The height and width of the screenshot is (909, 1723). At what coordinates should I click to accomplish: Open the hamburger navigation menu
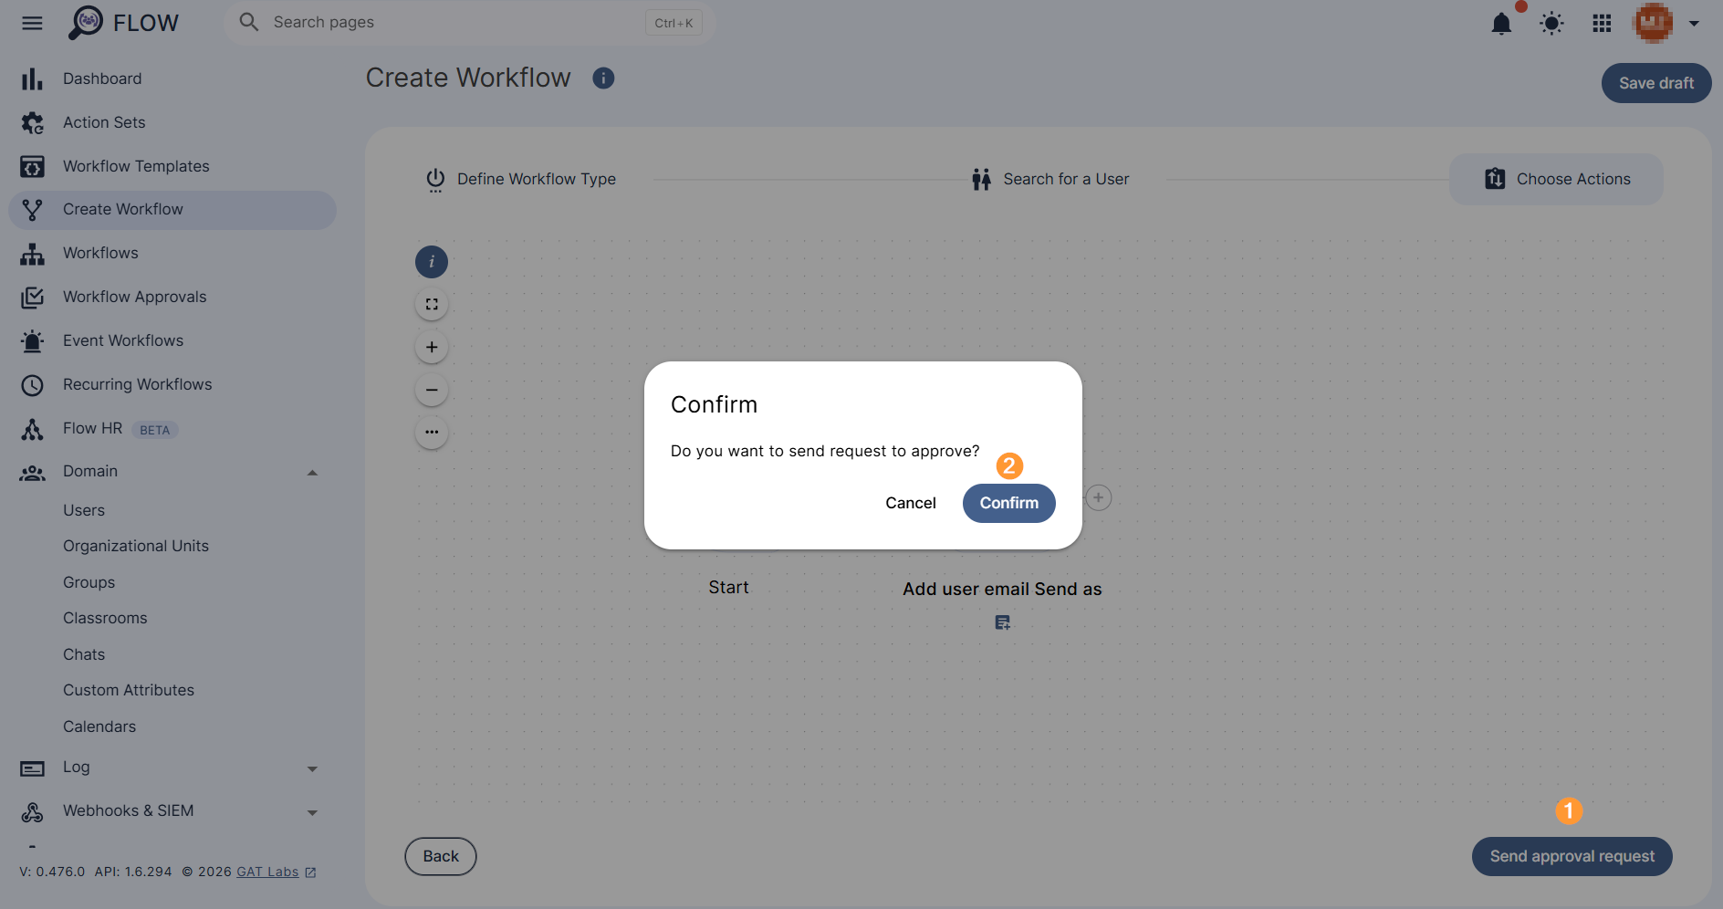32,23
